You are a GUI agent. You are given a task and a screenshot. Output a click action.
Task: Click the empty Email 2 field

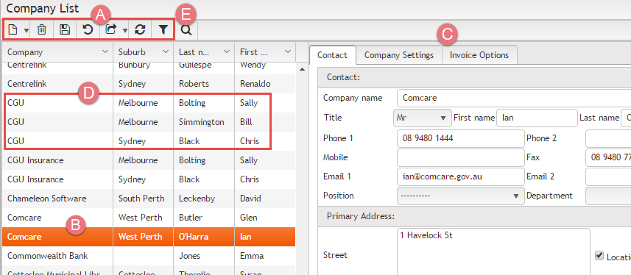coord(608,176)
